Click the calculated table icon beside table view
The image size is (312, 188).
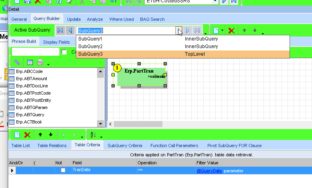point(40,63)
